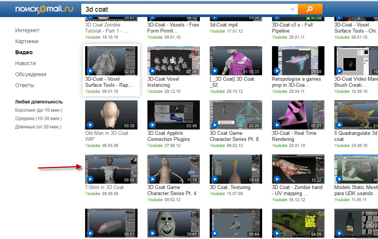This screenshot has width=378, height=239.
Task: Select the Любая длительность duration filter
Action: (x=39, y=102)
